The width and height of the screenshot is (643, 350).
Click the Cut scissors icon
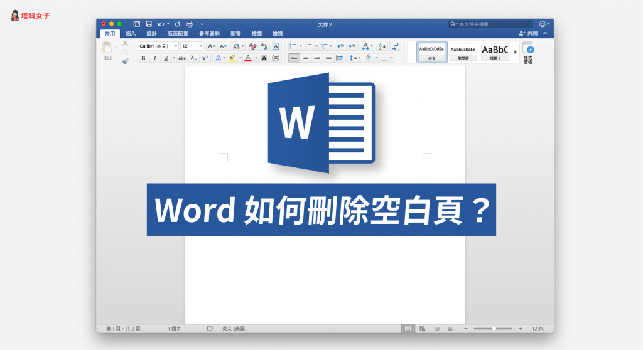tap(126, 43)
